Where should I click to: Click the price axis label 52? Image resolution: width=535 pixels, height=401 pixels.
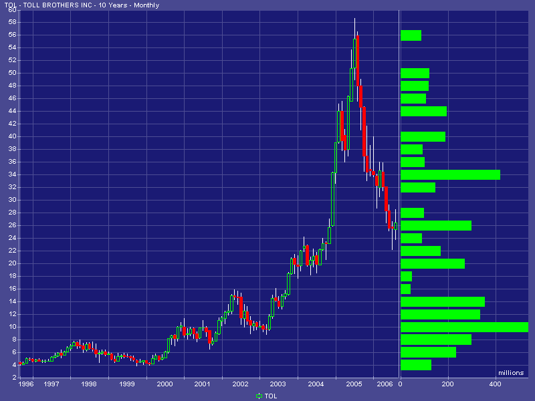coord(12,60)
